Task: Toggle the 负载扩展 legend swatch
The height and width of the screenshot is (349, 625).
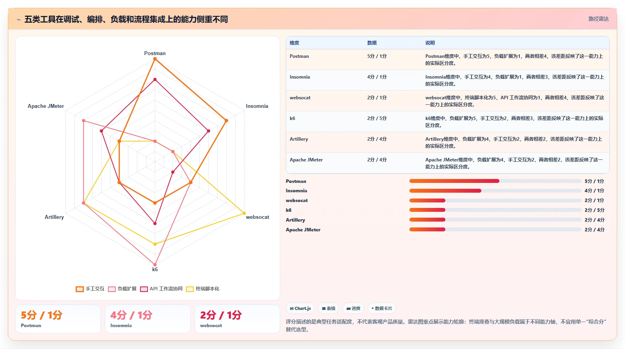Action: [112, 289]
